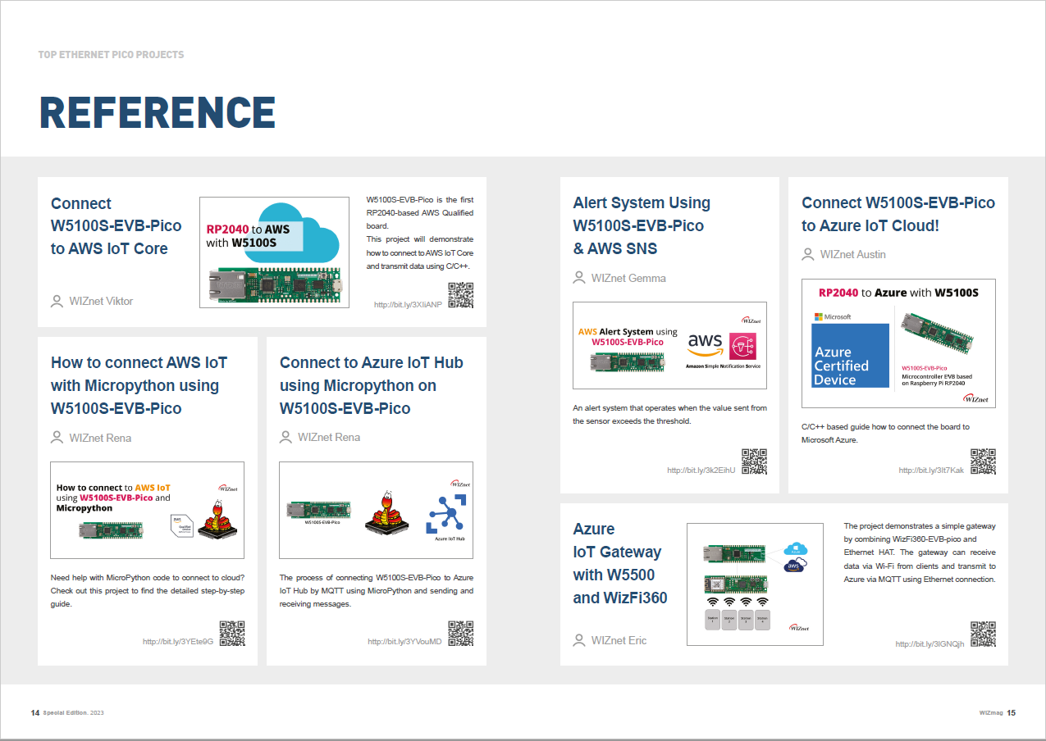1046x741 pixels.
Task: Click How to connect to AWS IoT thumbnail
Action: coord(147,510)
